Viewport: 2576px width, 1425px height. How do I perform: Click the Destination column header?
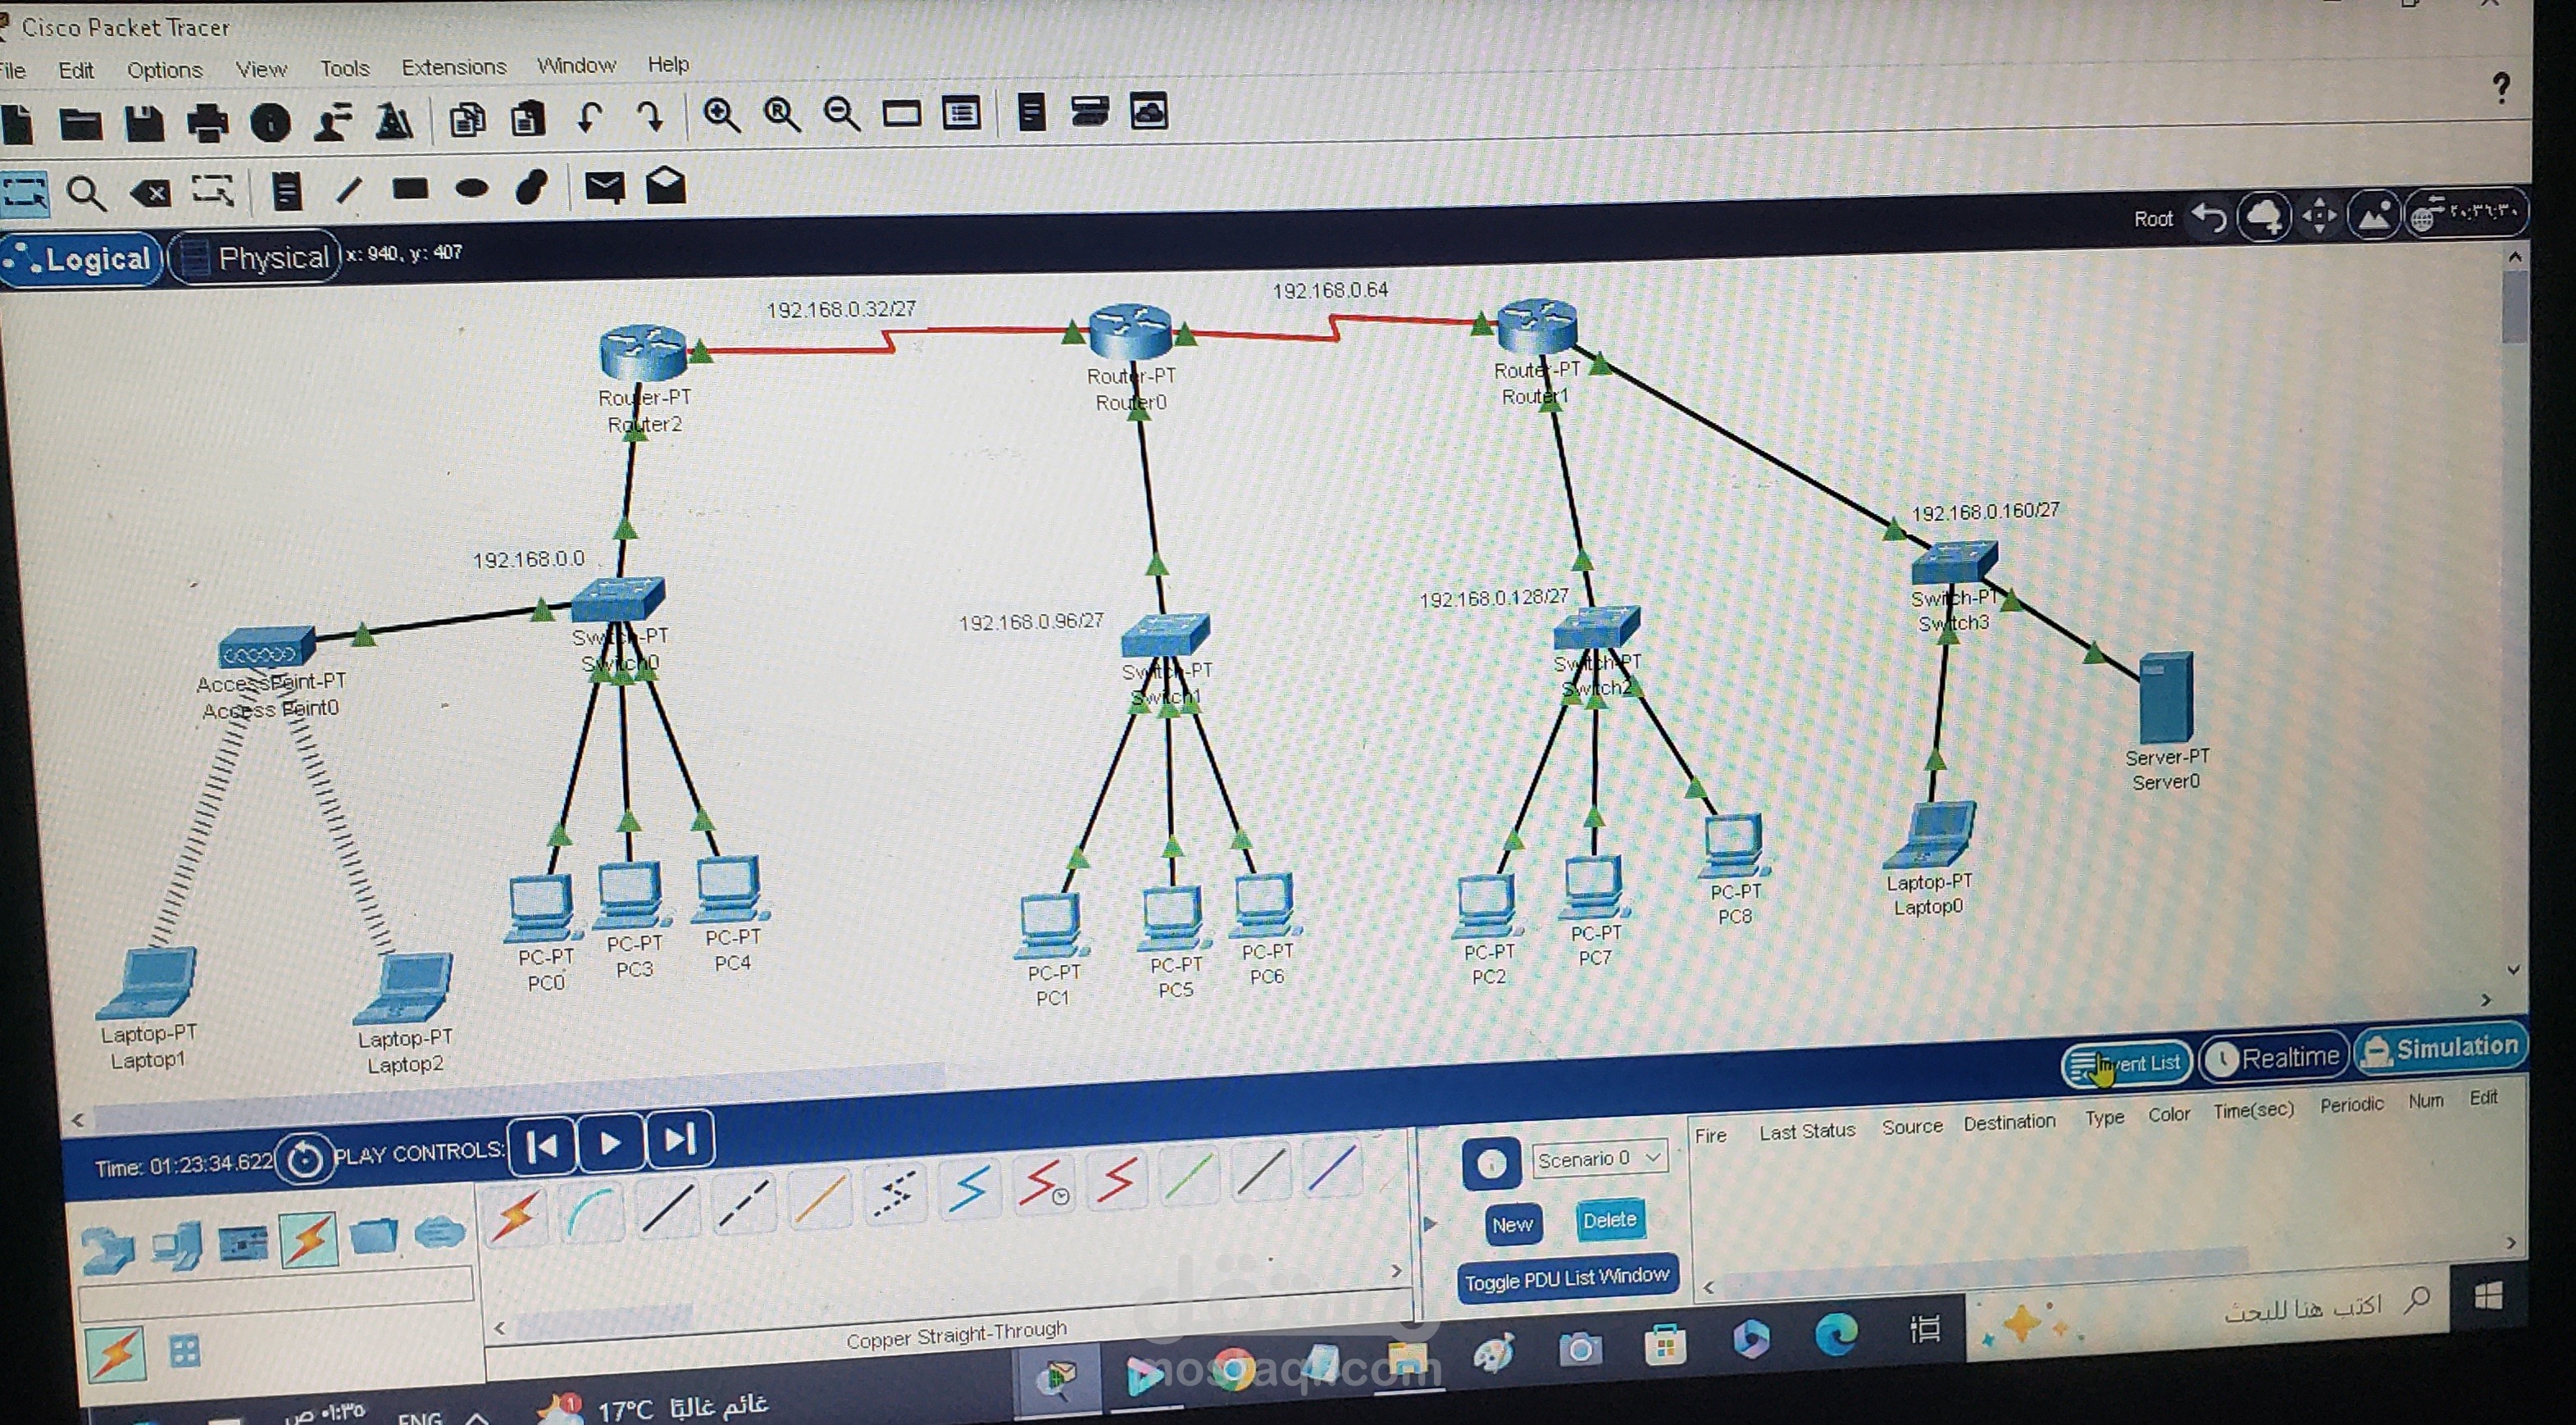pyautogui.click(x=2009, y=1122)
